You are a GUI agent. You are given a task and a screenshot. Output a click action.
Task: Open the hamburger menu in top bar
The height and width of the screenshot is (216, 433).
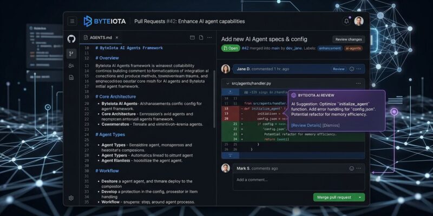tap(72, 21)
